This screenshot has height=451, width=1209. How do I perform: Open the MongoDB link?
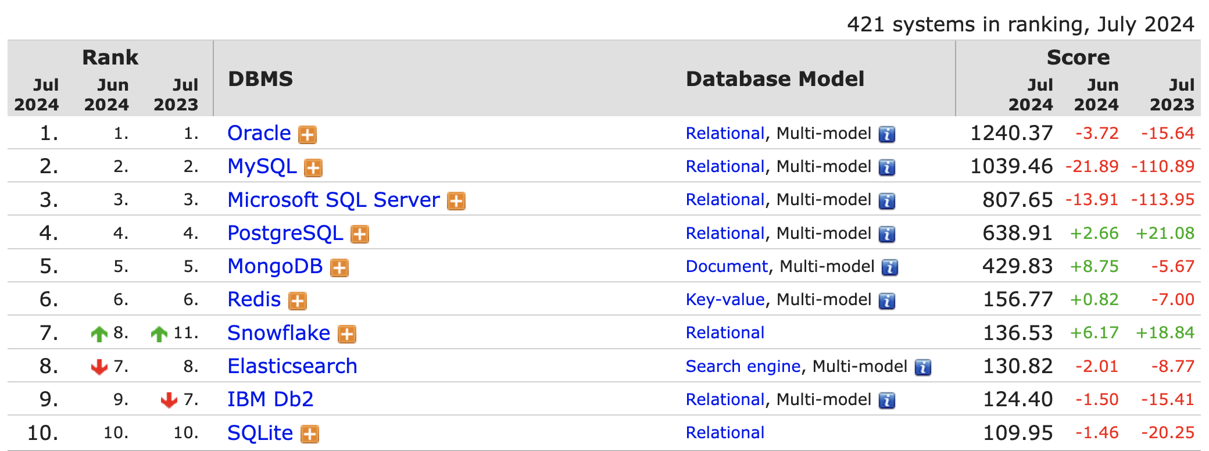click(276, 266)
